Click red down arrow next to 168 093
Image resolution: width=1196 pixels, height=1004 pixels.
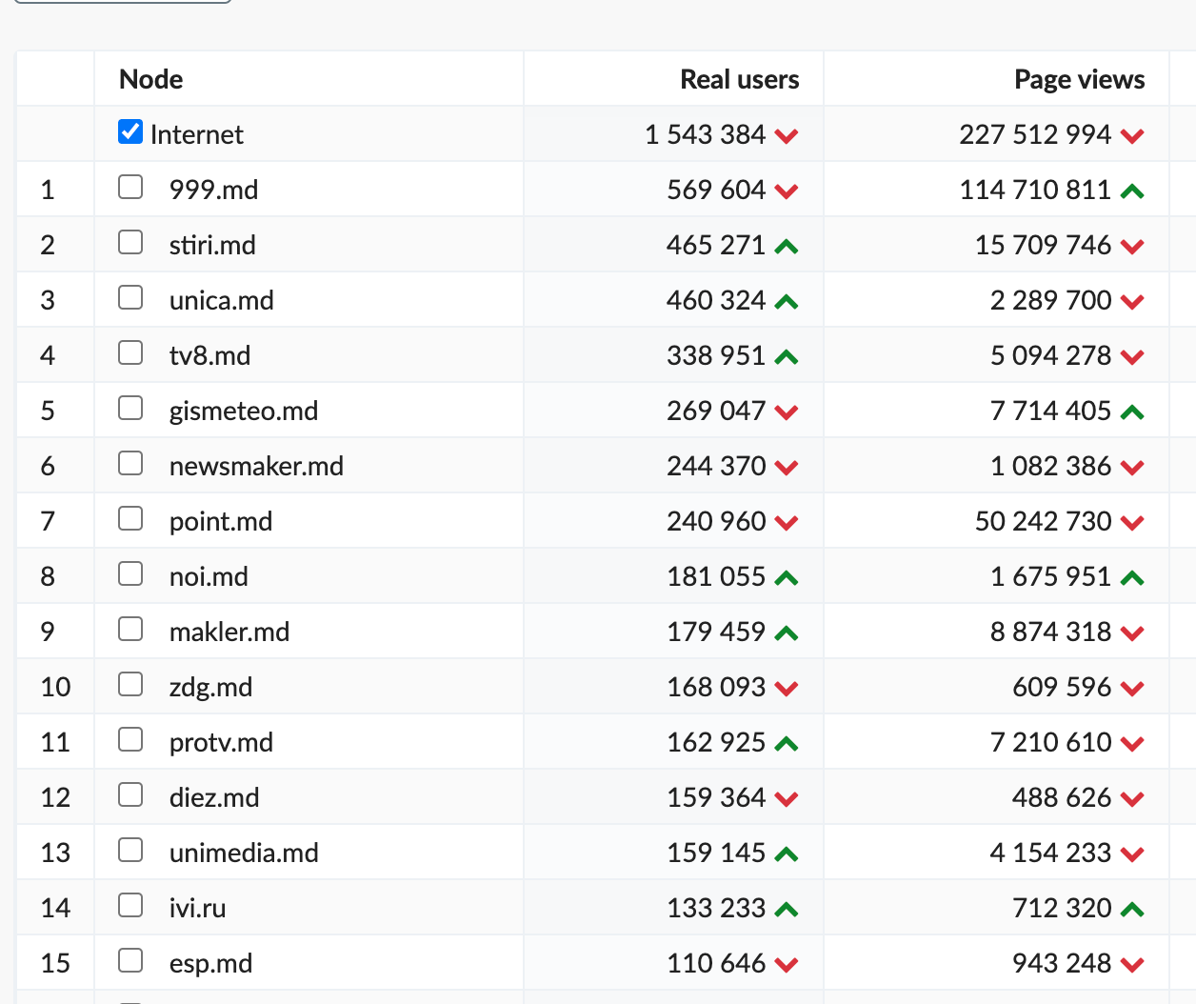(787, 689)
